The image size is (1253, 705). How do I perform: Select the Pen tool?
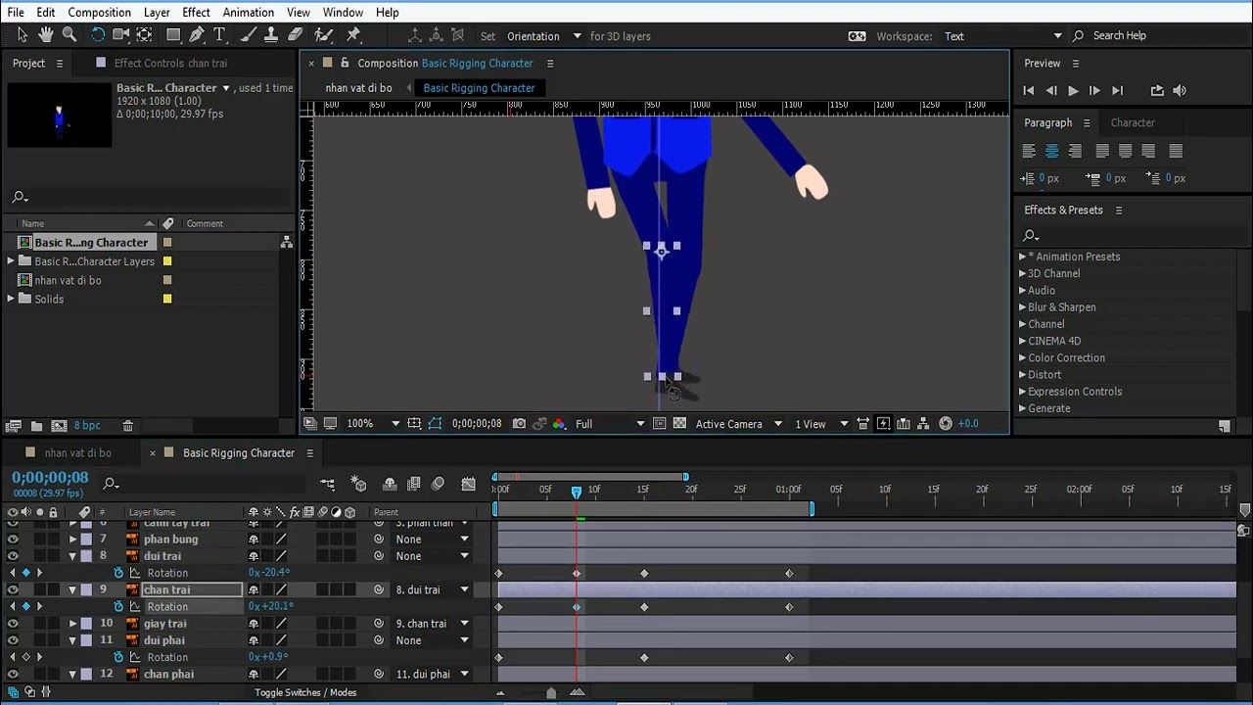197,35
